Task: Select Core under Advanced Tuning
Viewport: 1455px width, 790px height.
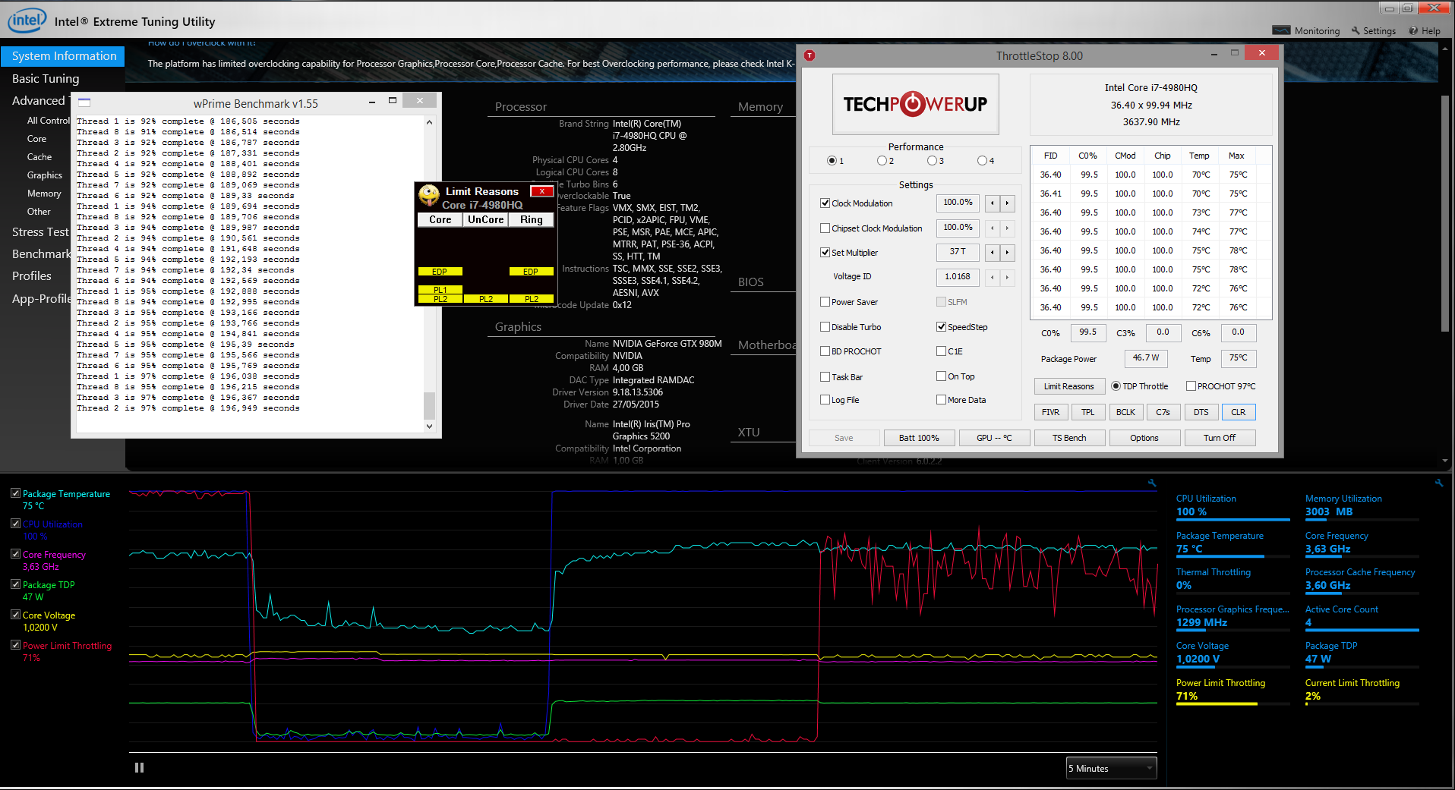Action: tap(36, 139)
